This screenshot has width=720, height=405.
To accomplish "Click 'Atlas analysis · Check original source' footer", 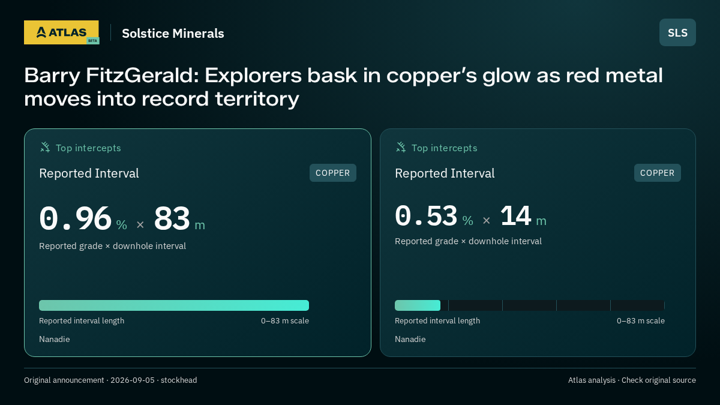I will point(632,380).
